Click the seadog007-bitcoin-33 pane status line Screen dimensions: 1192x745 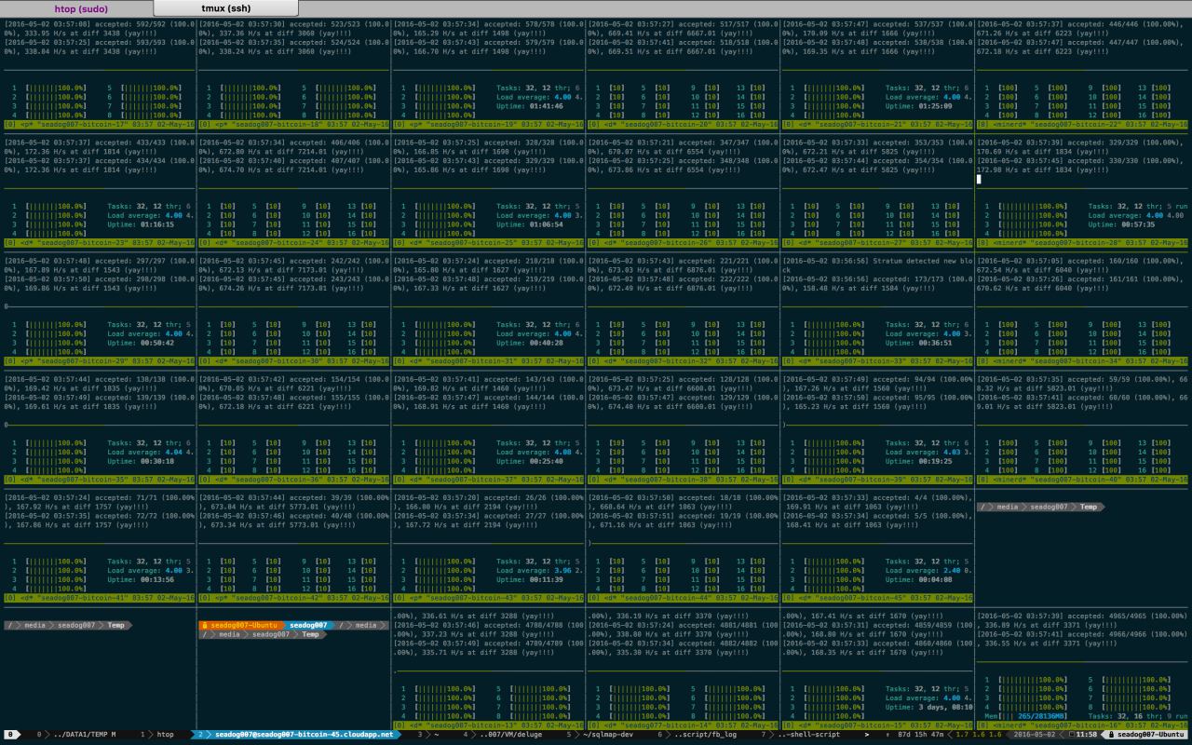click(877, 360)
